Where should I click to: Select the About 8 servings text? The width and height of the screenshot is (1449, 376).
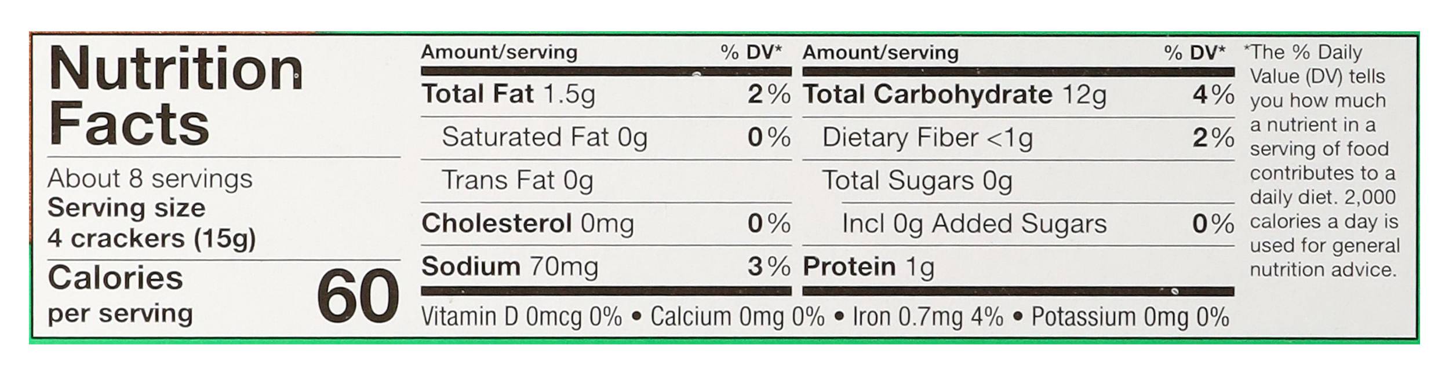pos(150,179)
